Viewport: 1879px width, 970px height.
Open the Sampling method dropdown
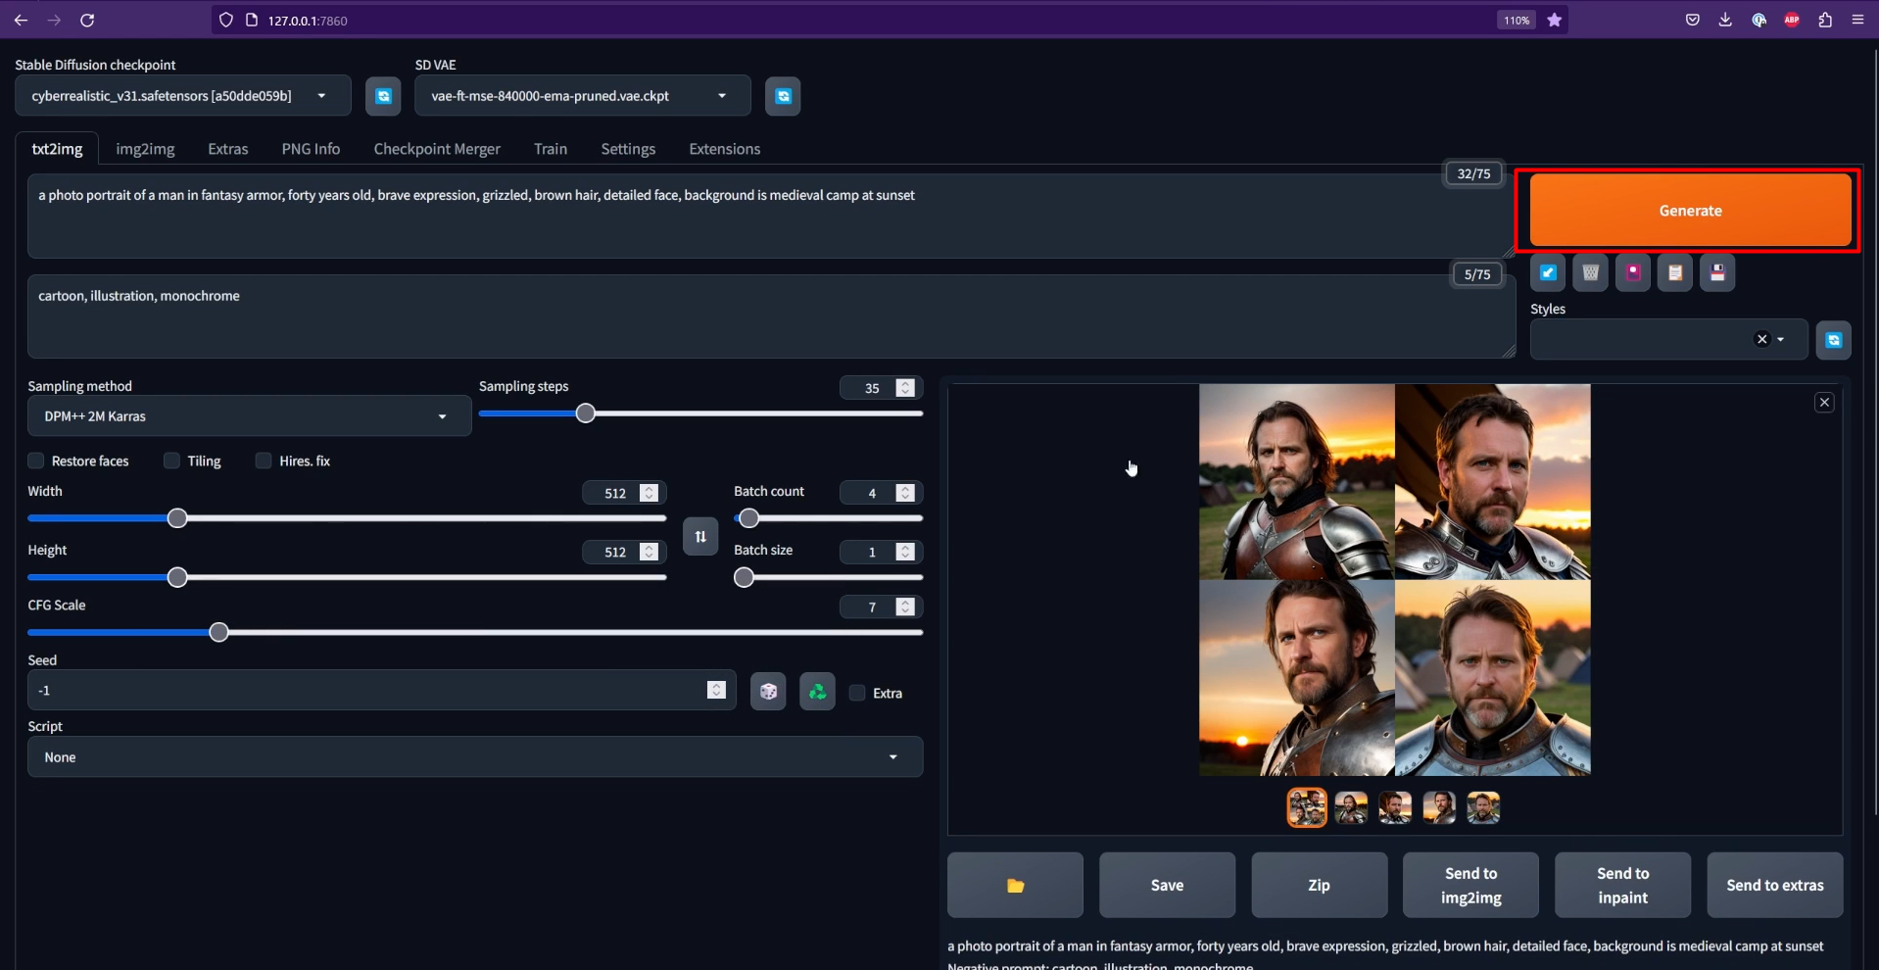coord(249,416)
